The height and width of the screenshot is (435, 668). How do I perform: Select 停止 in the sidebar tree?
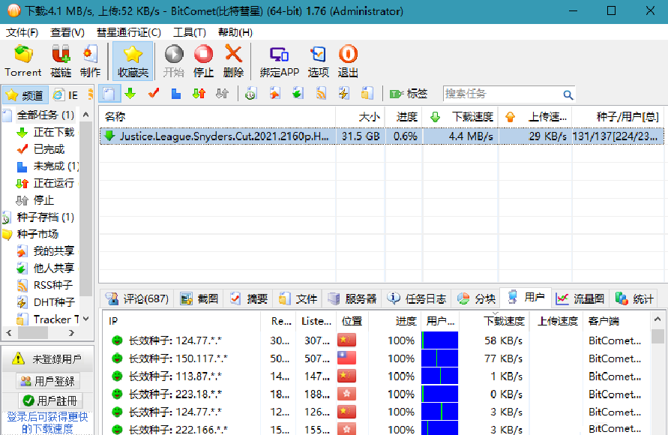[43, 200]
